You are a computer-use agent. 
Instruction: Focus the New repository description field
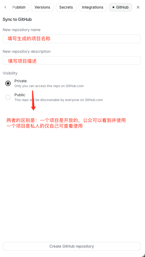click(x=72, y=61)
